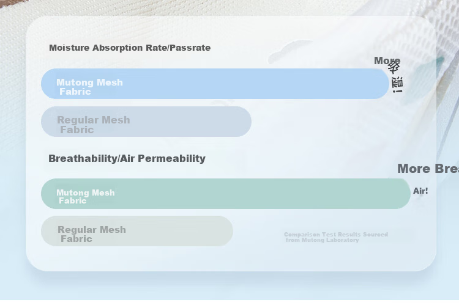This screenshot has height=308, width=459.
Task: Click the right end of the green bar
Action: pos(402,194)
